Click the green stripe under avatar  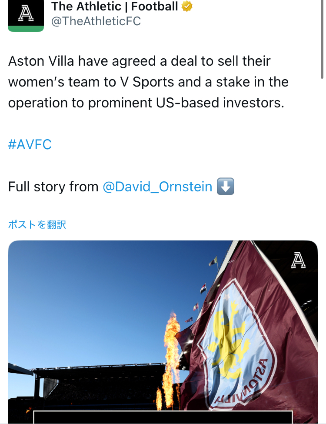26,29
